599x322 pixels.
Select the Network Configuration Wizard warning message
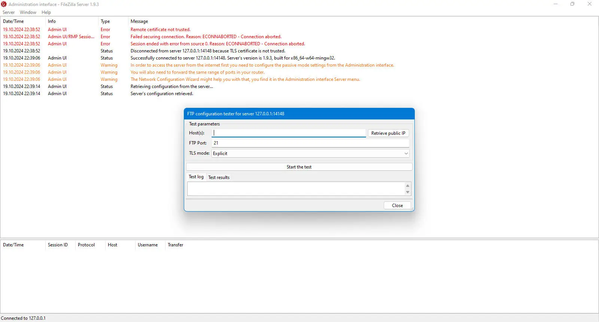245,79
